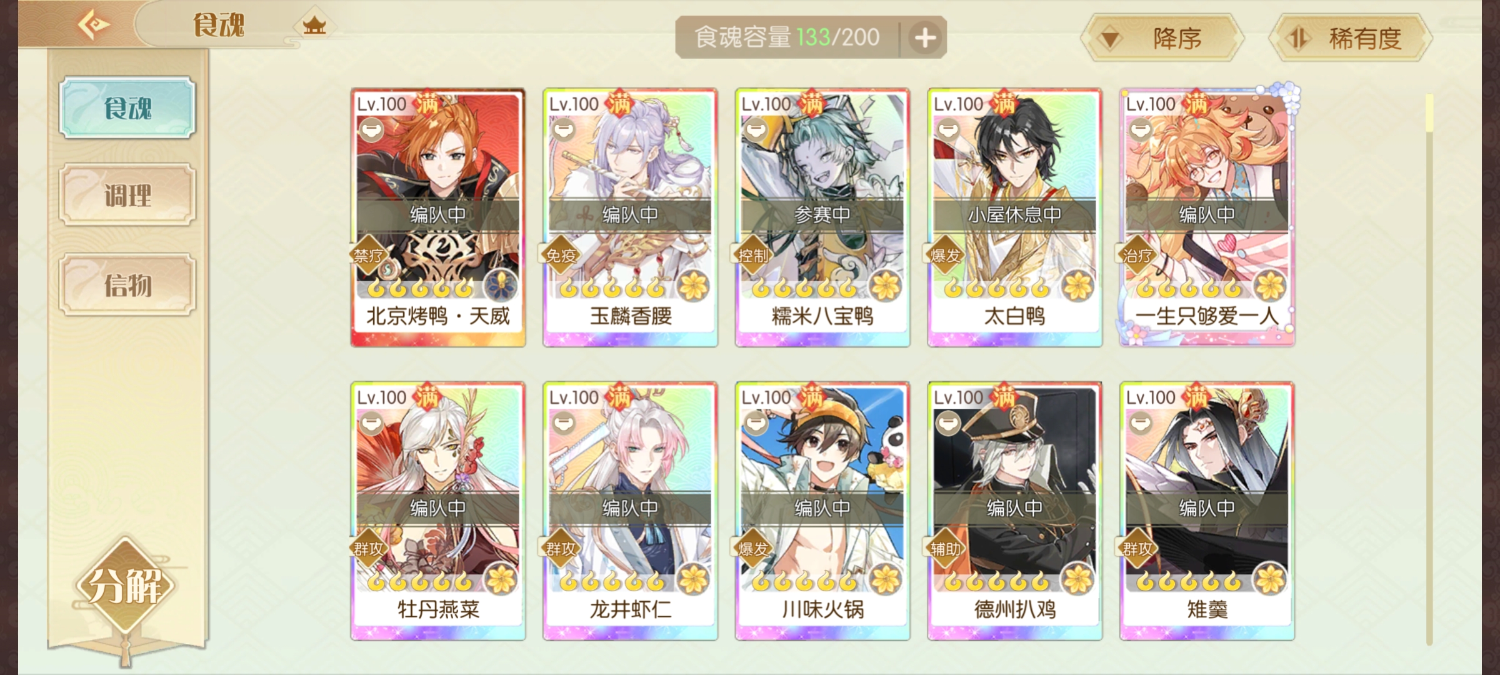This screenshot has height=675, width=1500.
Task: Toggle the round selector on 牡丹燕菜 card
Action: pos(371,424)
